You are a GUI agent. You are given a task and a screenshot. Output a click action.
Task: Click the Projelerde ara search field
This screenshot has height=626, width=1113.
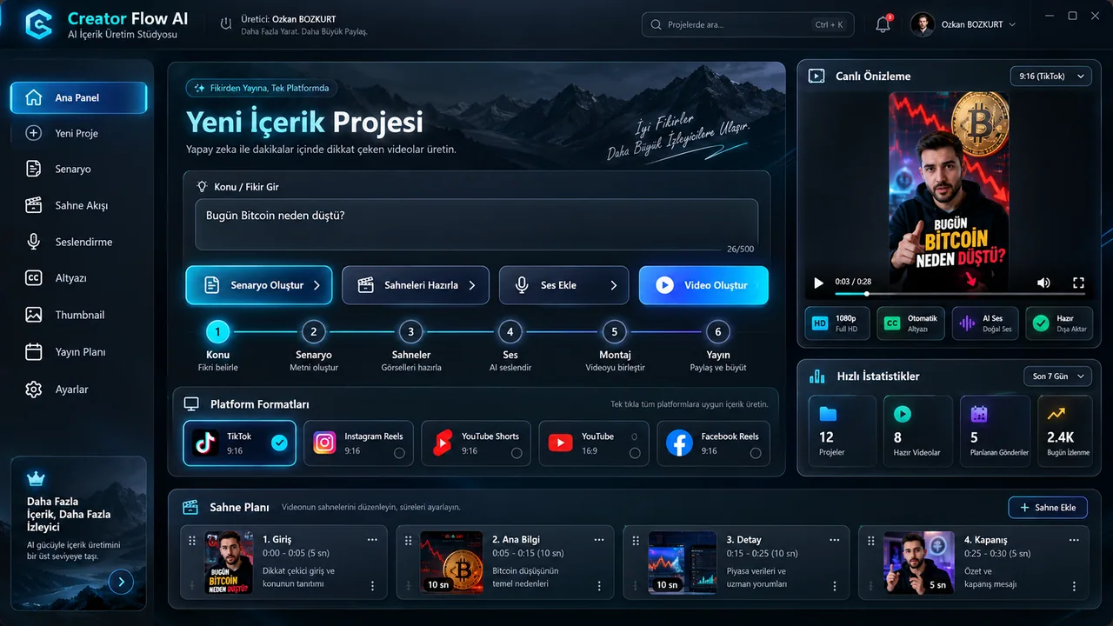[x=748, y=24]
